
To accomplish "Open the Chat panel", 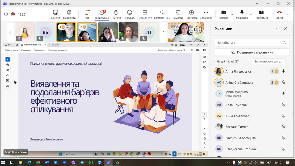I will point(87,14).
